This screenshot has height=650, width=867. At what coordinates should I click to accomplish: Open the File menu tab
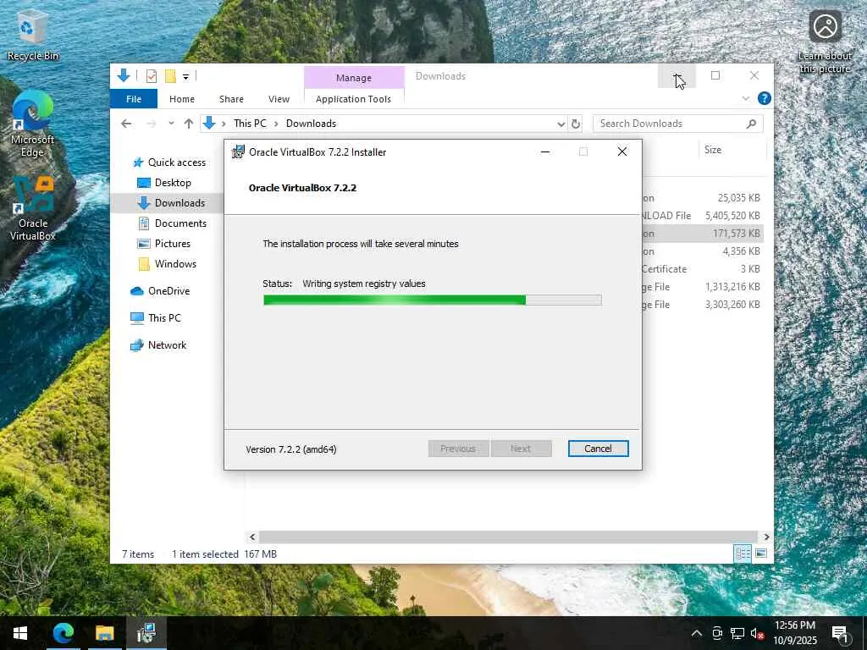pos(133,99)
